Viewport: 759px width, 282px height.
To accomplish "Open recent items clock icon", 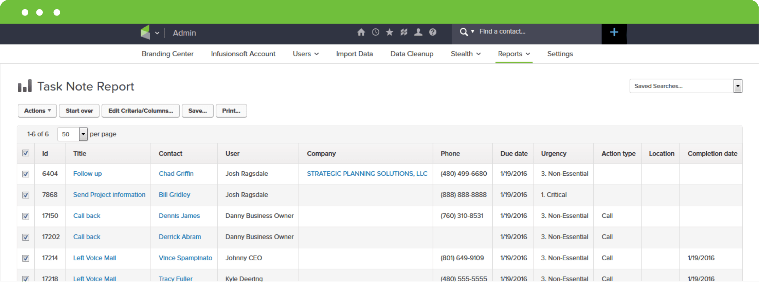I will coord(376,33).
